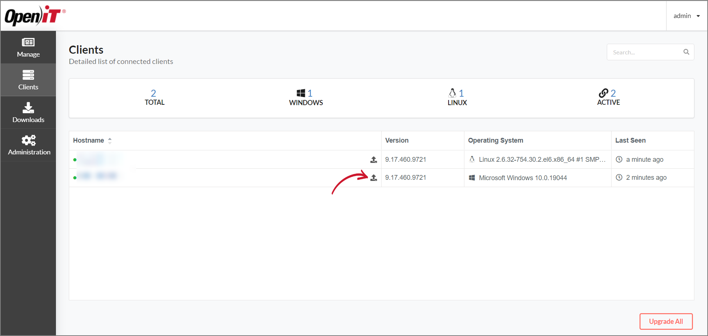Click the Active clients link icon

pos(603,93)
